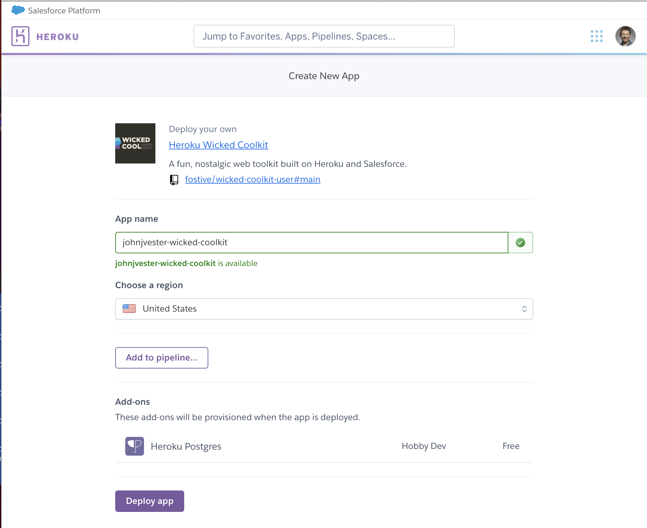Screen dimensions: 647x528
Task: Open the user profile avatar
Action: 625,36
